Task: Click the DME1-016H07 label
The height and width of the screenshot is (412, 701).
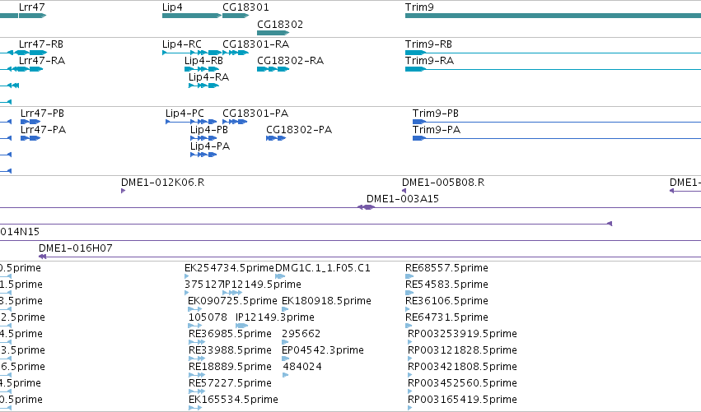Action: pos(76,248)
